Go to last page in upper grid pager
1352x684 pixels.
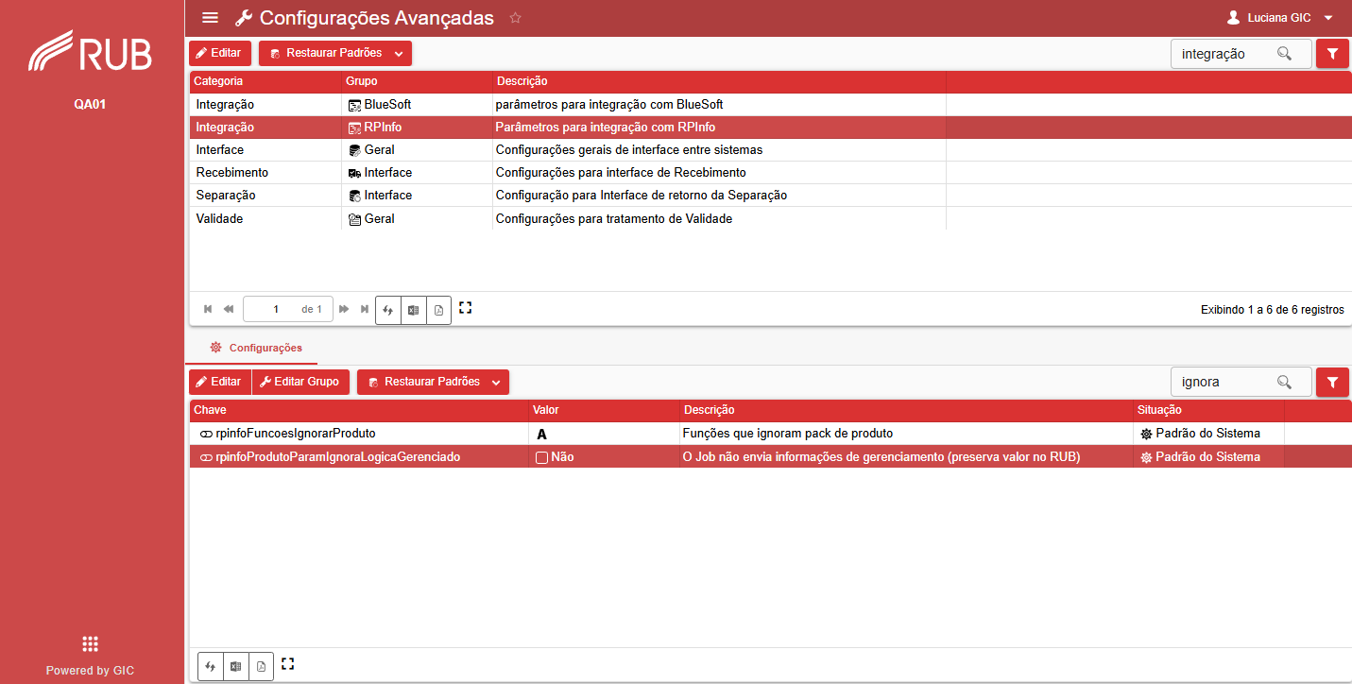(x=365, y=309)
